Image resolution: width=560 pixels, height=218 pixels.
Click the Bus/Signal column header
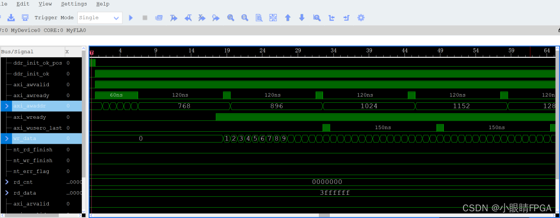coord(32,52)
